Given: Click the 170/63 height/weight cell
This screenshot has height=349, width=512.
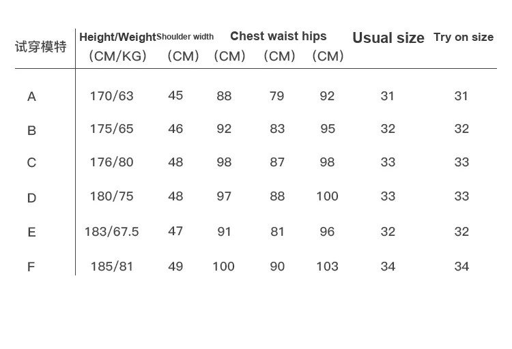Looking at the screenshot, I should (x=111, y=96).
